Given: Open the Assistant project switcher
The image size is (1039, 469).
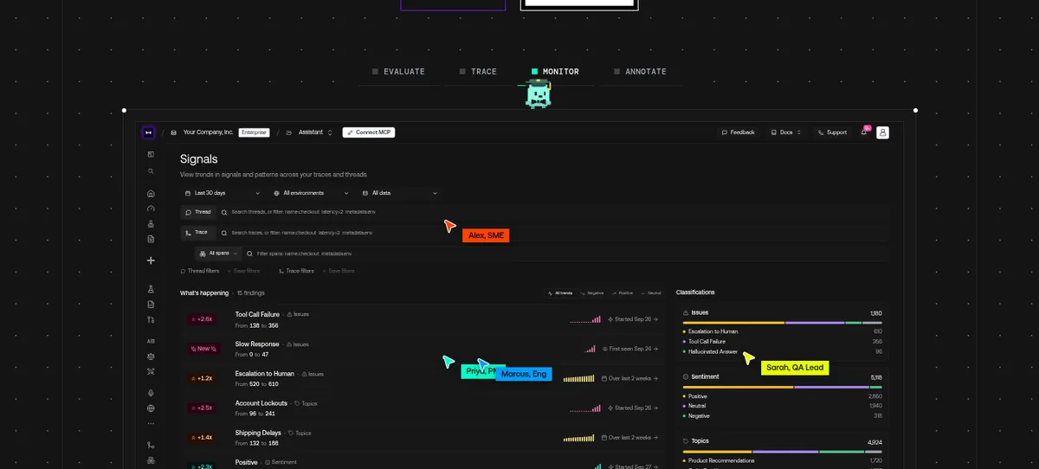Looking at the screenshot, I should point(309,132).
